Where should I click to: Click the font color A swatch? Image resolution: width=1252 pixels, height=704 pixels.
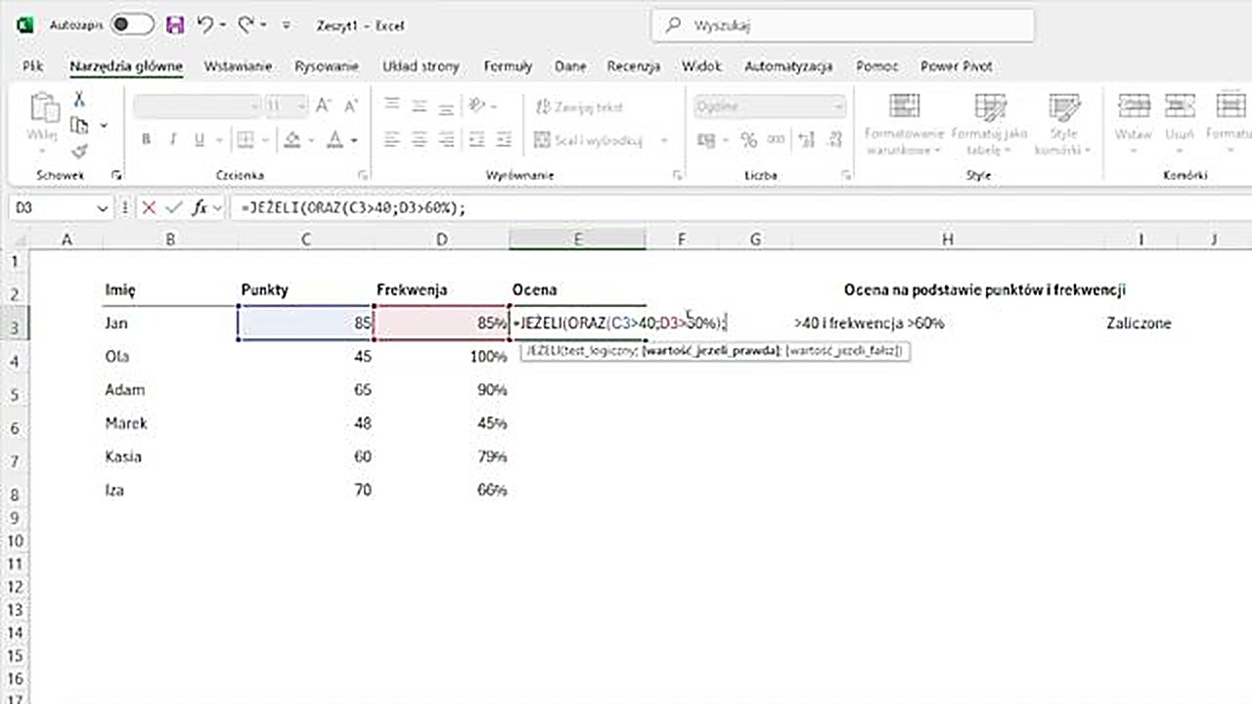(x=335, y=140)
